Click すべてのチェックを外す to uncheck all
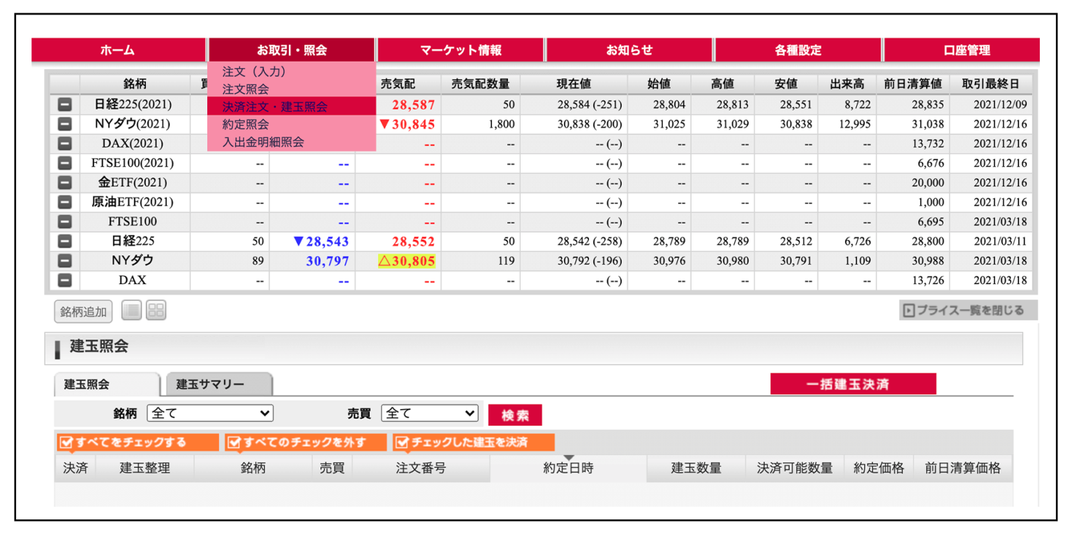 306,442
